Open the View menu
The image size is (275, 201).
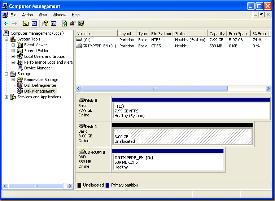43,15
